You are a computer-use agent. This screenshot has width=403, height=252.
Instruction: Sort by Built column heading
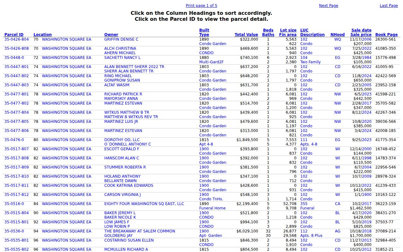tap(204, 30)
